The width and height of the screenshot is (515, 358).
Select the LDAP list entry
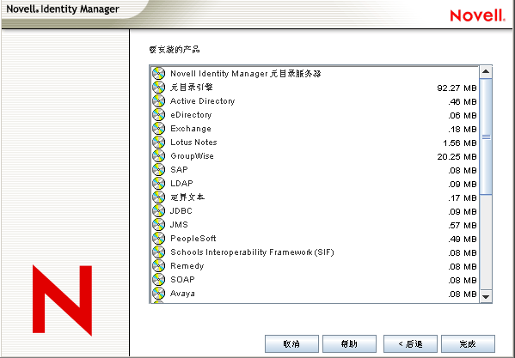(x=315, y=184)
